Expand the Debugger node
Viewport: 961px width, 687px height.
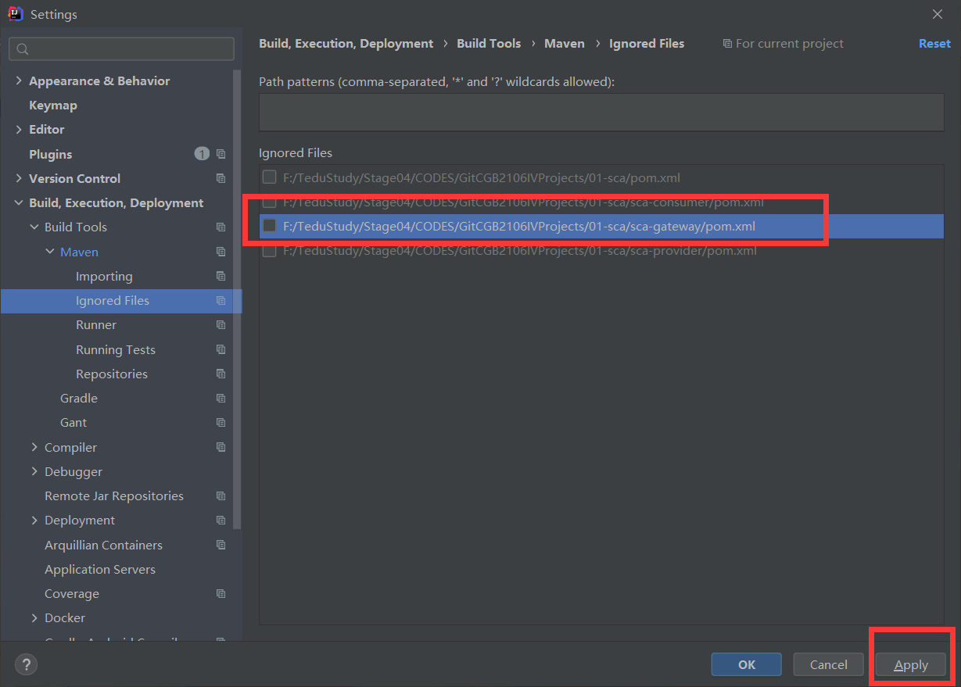tap(34, 471)
